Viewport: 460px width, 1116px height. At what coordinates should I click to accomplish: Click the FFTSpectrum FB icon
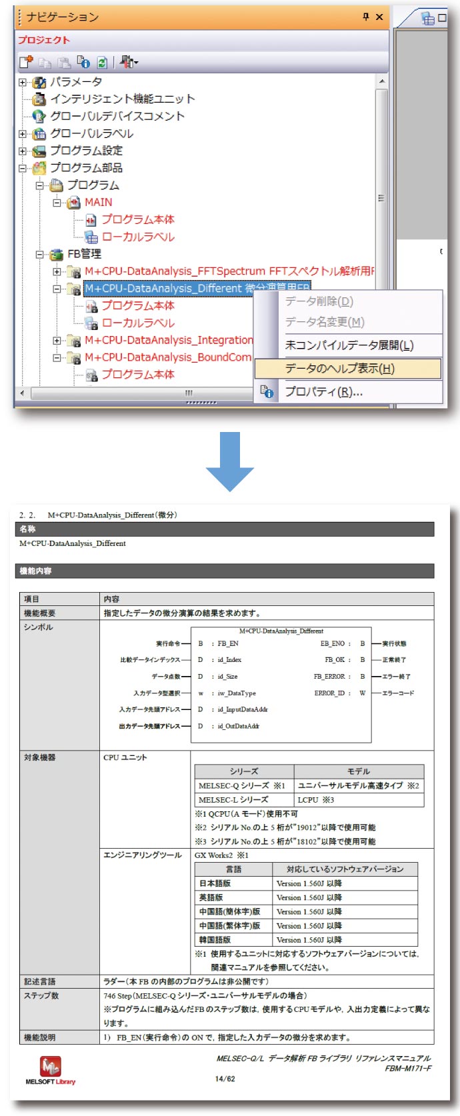click(74, 272)
